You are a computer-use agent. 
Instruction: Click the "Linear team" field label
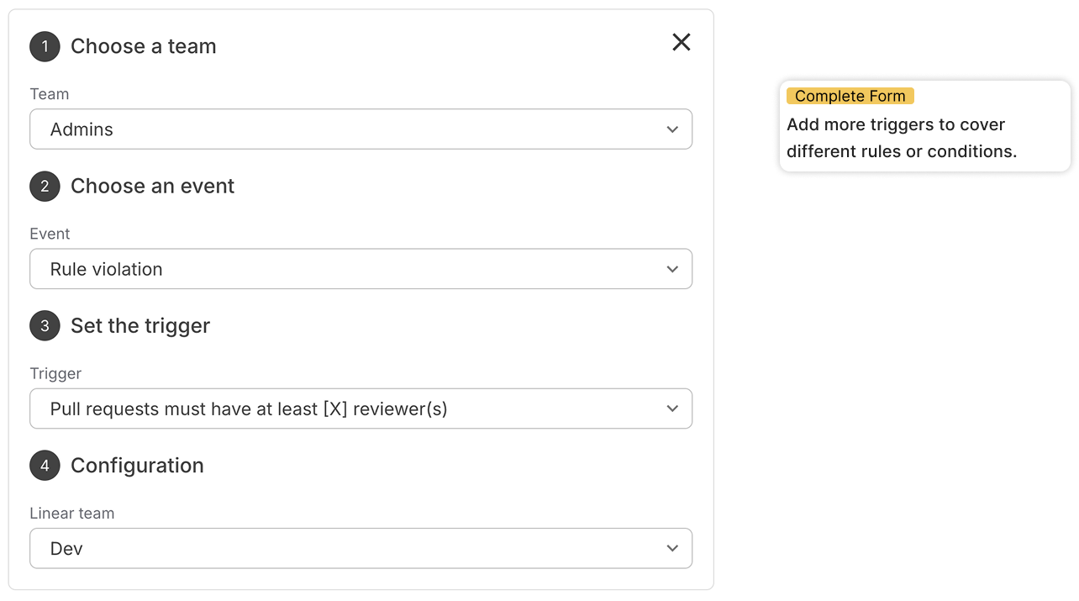pos(72,513)
